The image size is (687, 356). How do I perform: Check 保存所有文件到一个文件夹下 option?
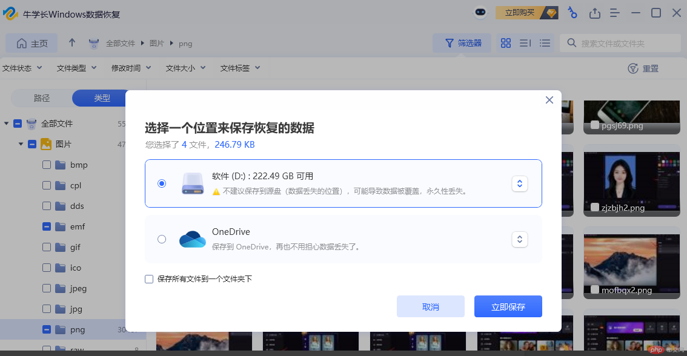(x=149, y=279)
